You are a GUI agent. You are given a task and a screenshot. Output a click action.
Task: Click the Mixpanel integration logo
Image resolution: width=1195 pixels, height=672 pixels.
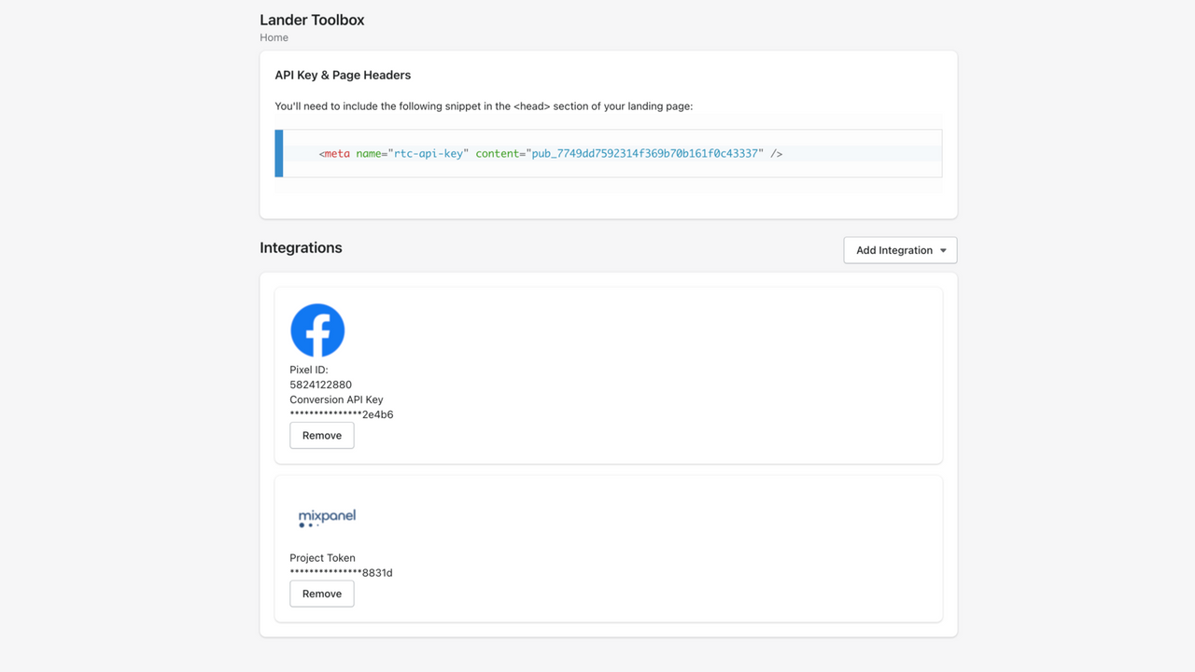[x=326, y=516]
